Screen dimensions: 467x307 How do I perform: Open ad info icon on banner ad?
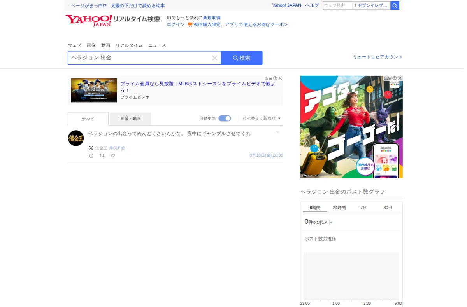pyautogui.click(x=275, y=78)
